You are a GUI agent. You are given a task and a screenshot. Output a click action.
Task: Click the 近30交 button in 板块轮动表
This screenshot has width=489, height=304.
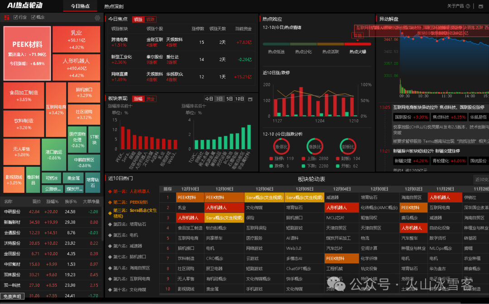(x=481, y=179)
